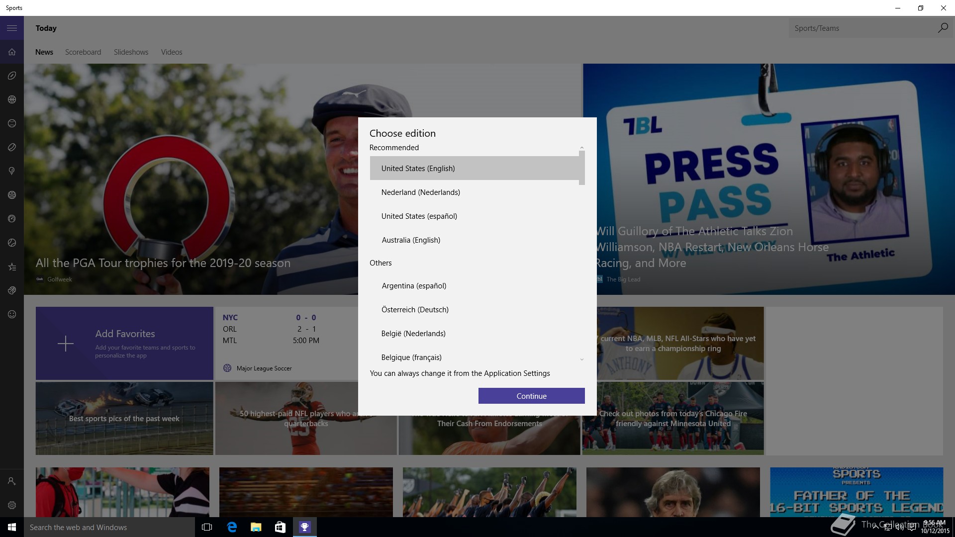Open the hamburger navigation menu
Screen dimensions: 955x537
pos(12,28)
